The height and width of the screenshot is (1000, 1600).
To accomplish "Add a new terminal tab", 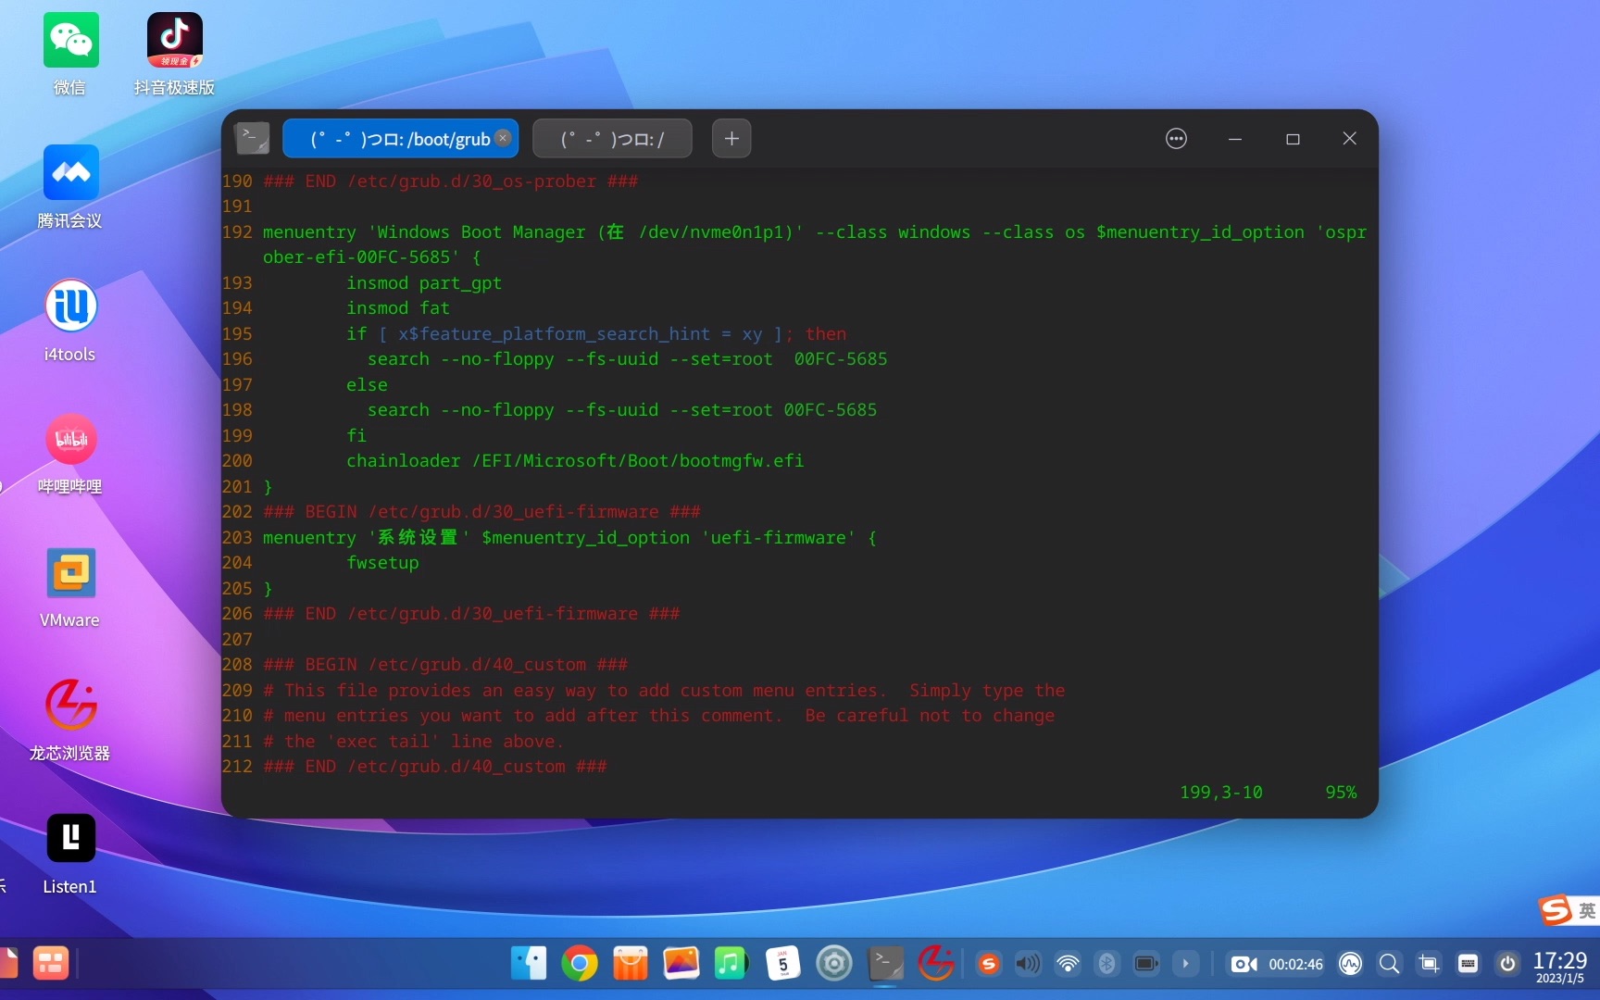I will tap(731, 139).
